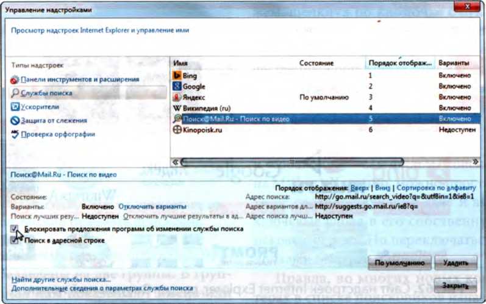
Task: Click the По умолчанию button
Action: coord(399,263)
